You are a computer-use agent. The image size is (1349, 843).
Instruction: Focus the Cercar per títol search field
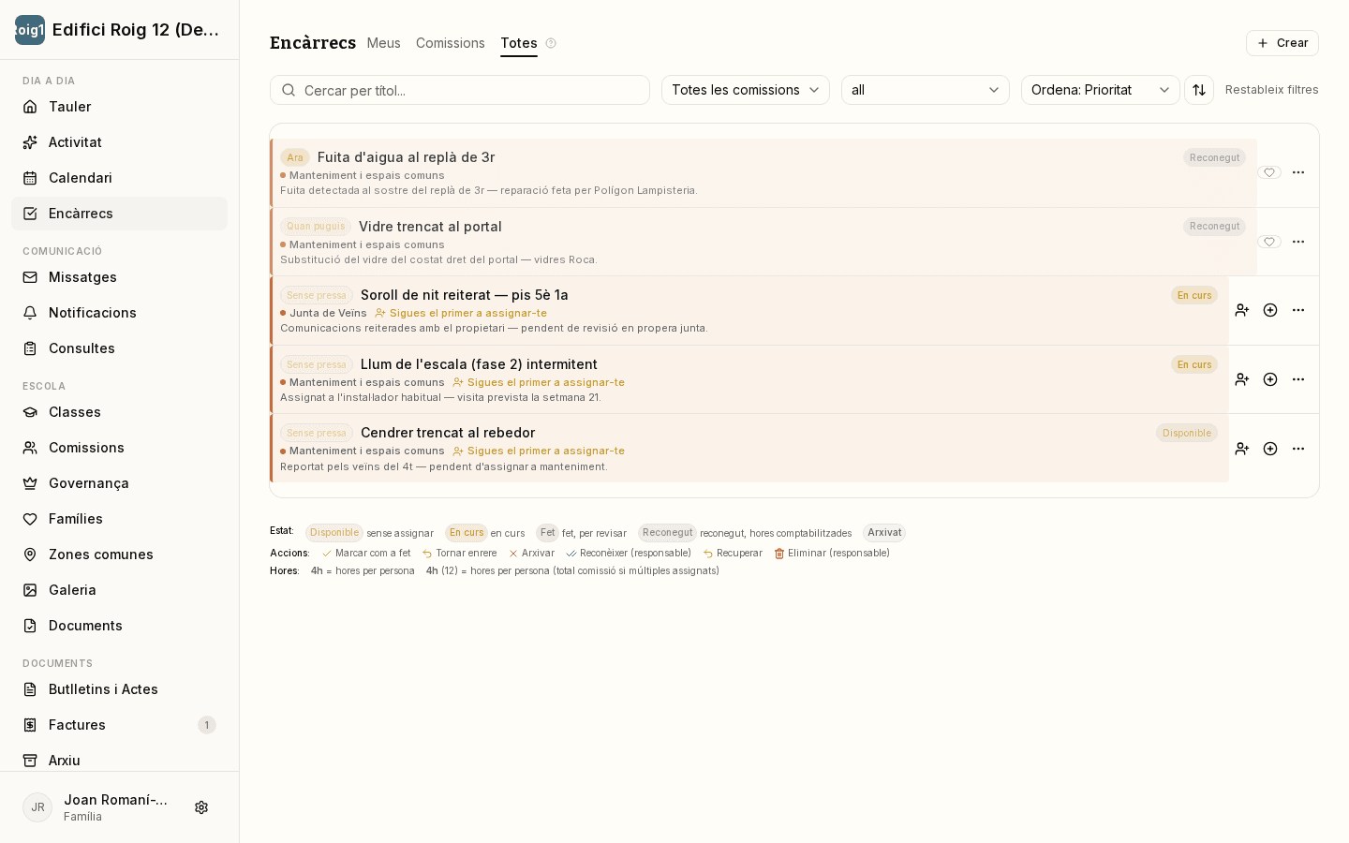coord(460,90)
